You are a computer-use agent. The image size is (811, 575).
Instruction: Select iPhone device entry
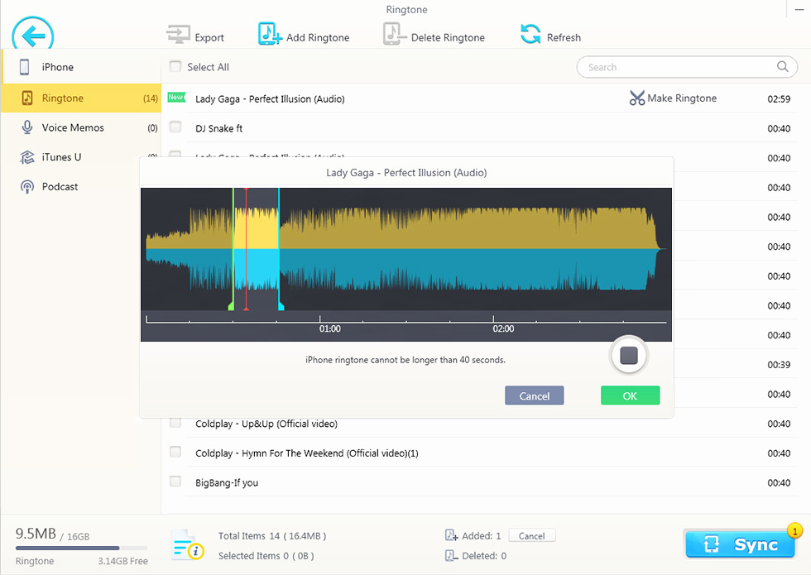[x=81, y=67]
